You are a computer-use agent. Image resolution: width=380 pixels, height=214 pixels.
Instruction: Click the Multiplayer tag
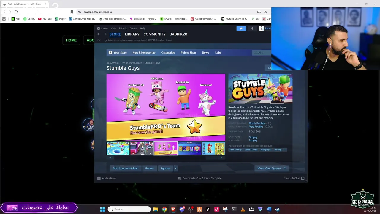pos(266,150)
